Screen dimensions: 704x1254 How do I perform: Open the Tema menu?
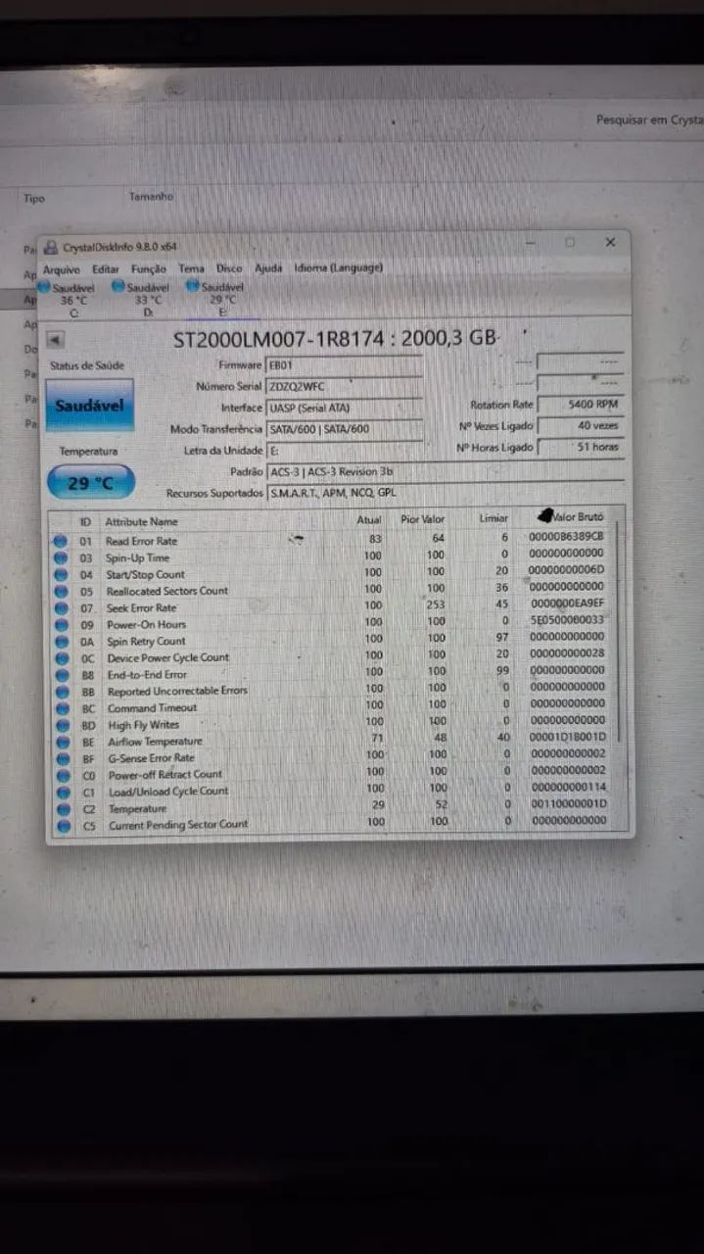(192, 268)
